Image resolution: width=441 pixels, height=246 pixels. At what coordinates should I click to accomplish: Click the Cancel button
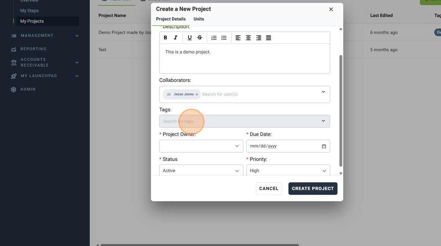coord(269,188)
